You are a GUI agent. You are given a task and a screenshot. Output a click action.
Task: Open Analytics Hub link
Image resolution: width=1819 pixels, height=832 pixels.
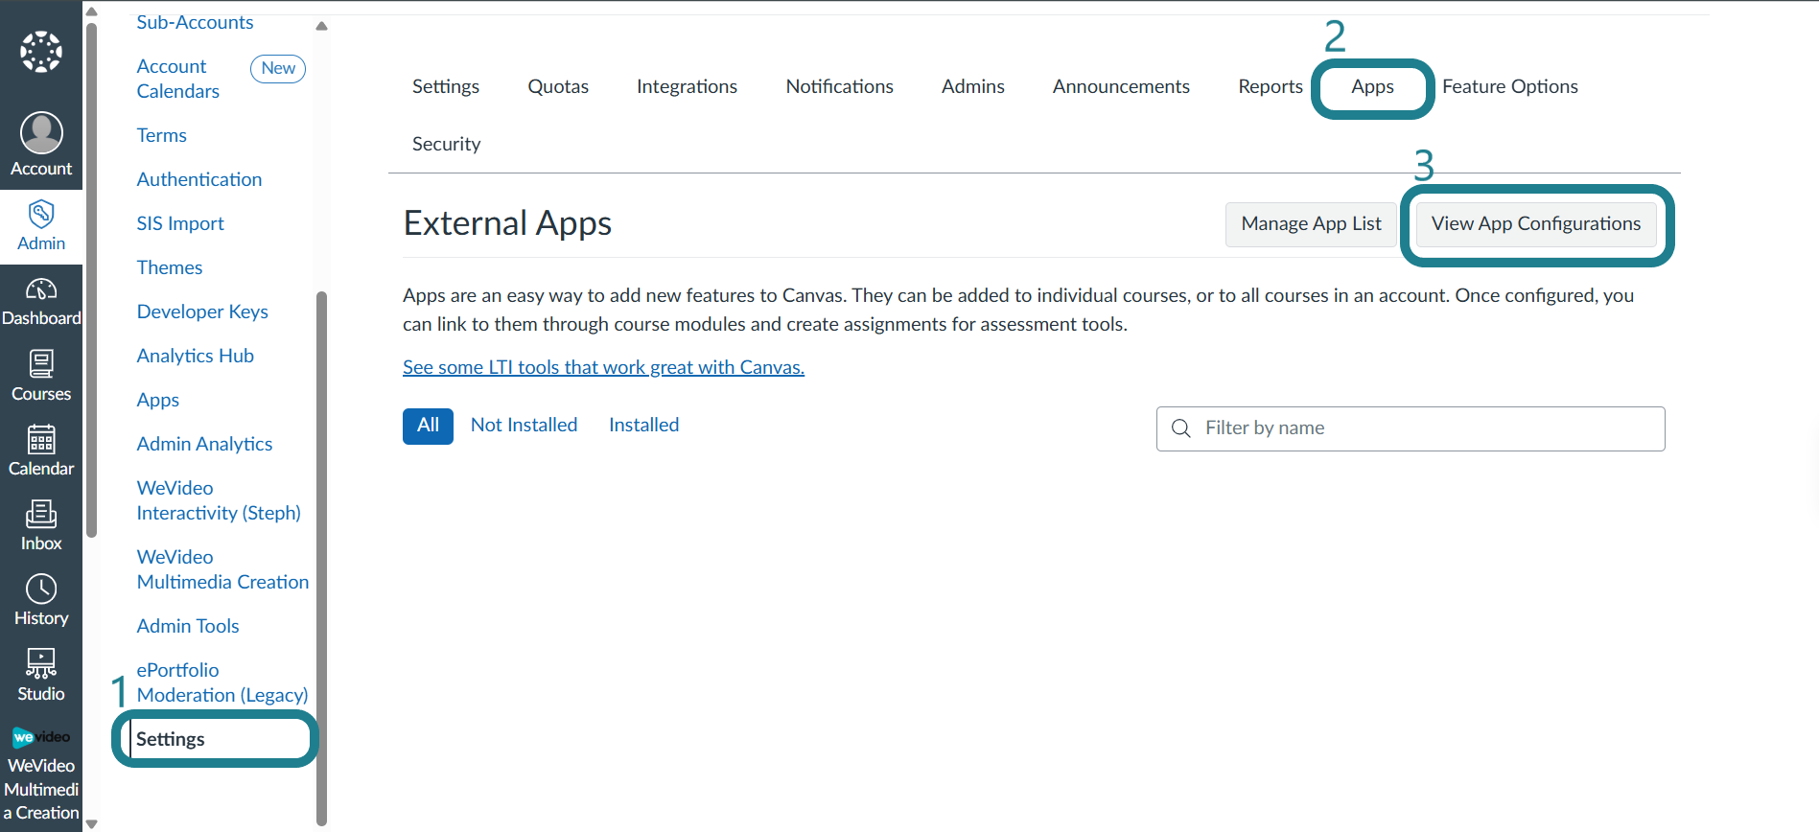(x=195, y=356)
